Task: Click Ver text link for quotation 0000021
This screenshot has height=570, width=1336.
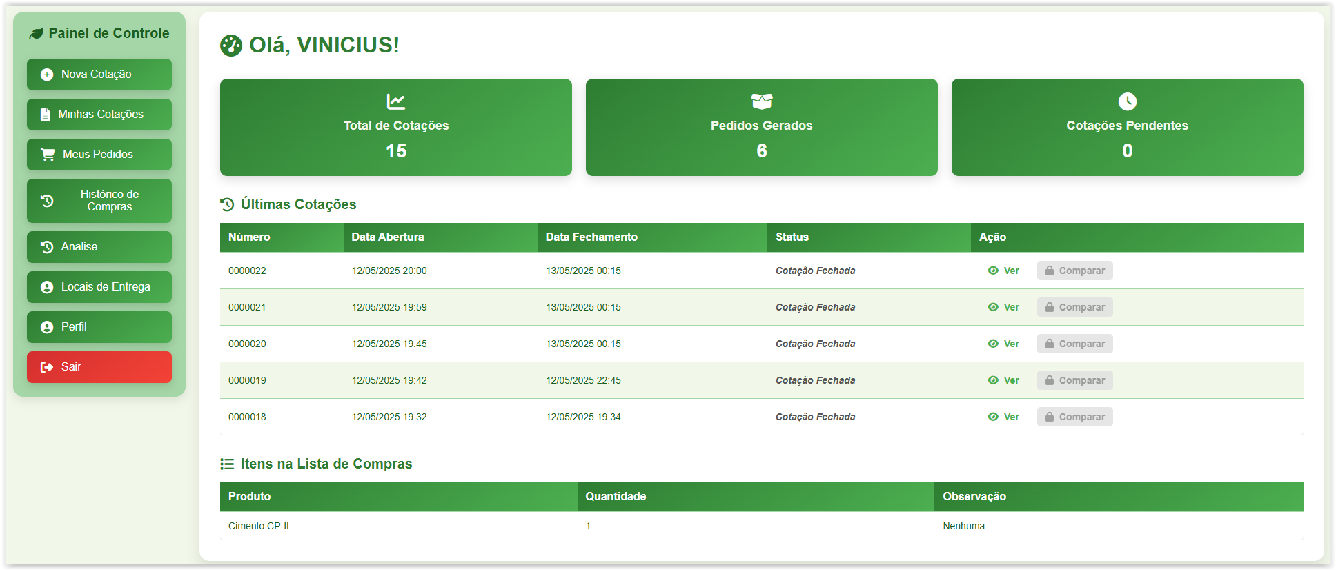Action: click(1012, 307)
